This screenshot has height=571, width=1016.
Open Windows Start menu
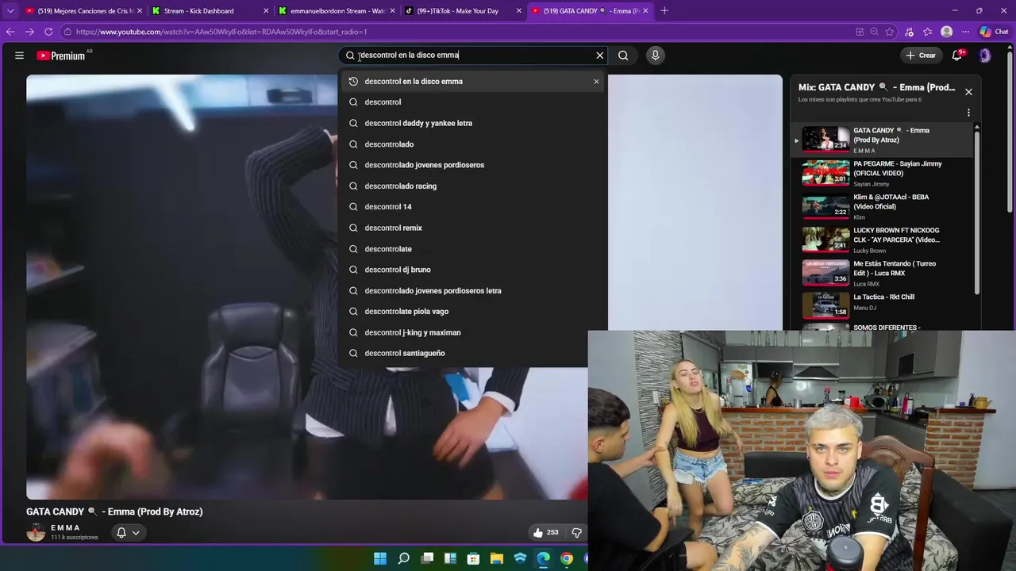click(380, 559)
